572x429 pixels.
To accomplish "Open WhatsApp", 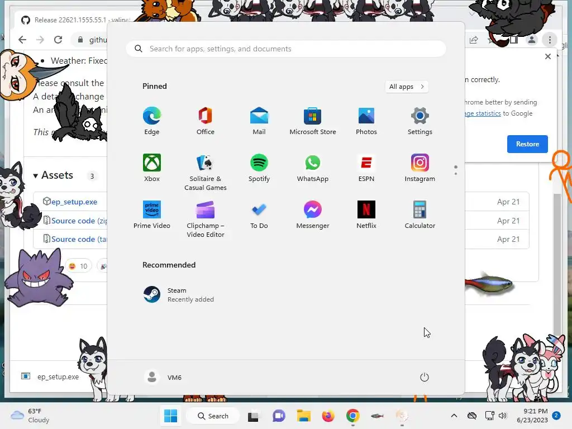I will [313, 168].
